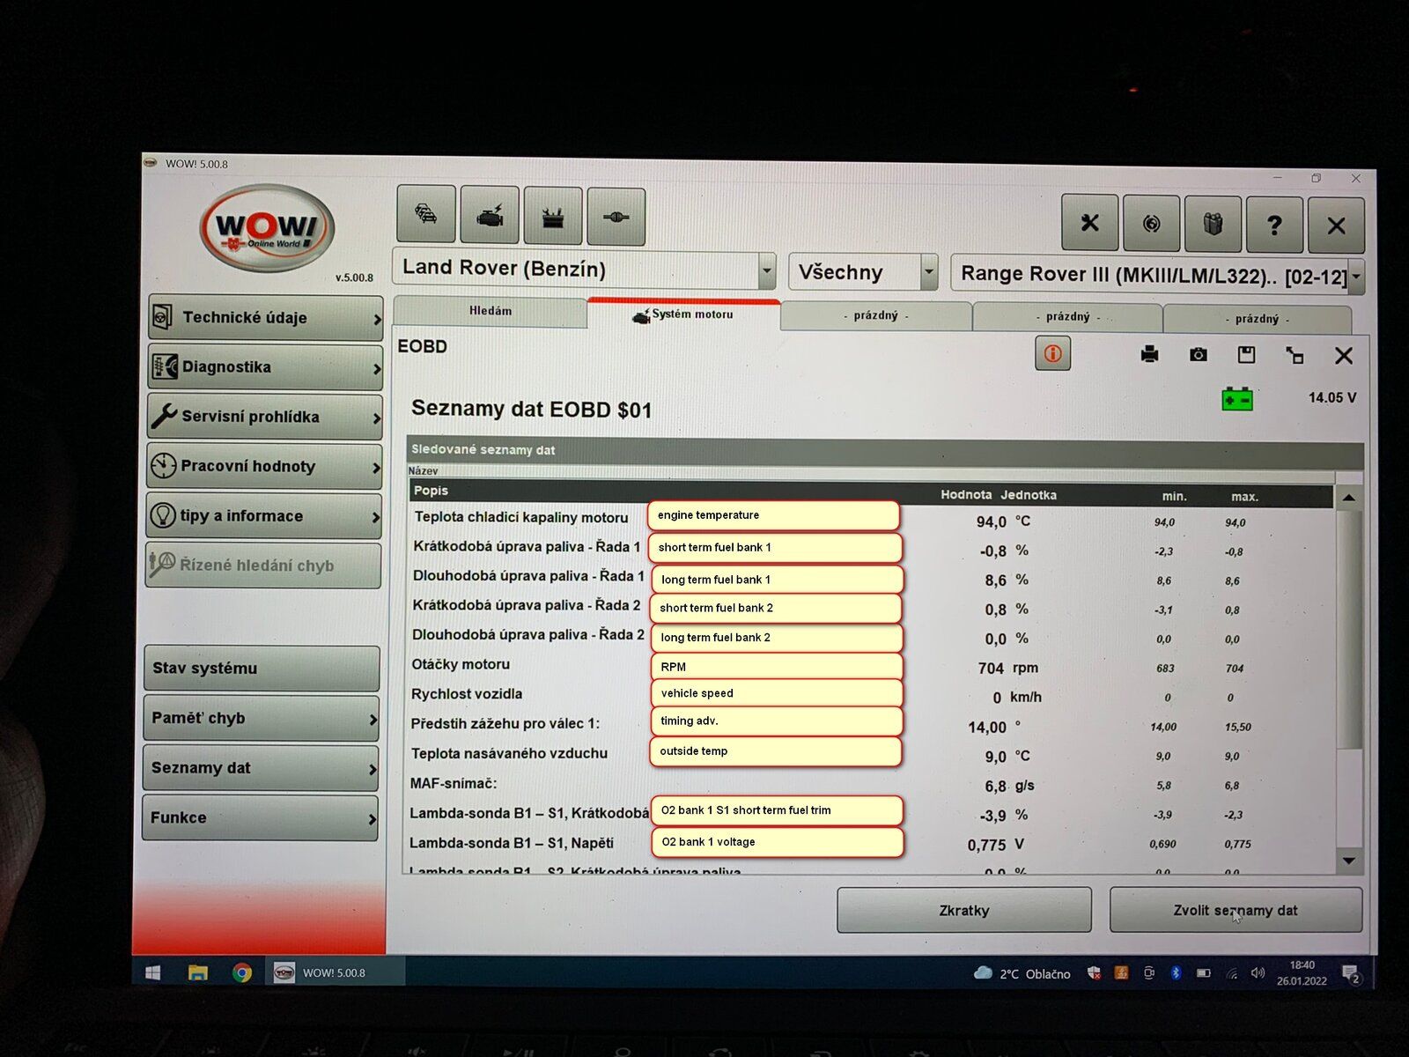
Task: Click the Hodnota column header
Action: coord(965,495)
